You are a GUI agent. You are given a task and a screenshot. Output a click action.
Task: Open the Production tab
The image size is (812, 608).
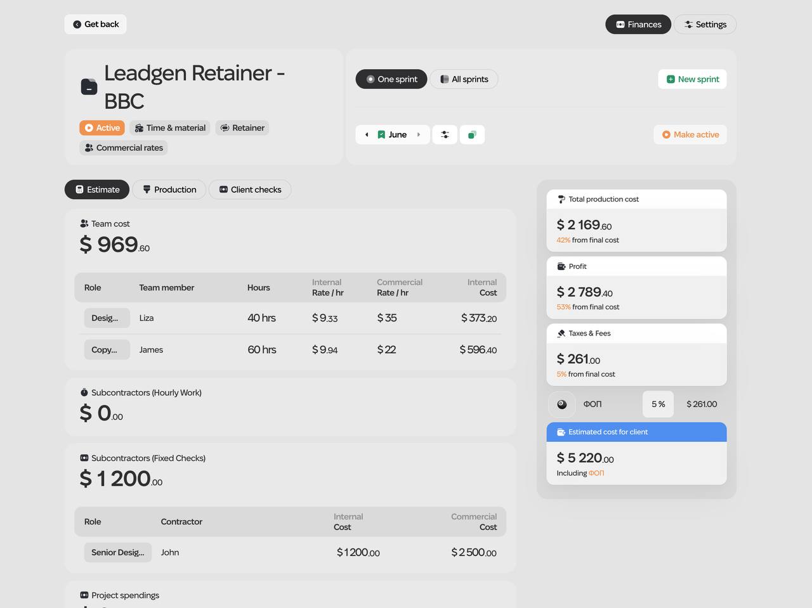pos(169,190)
